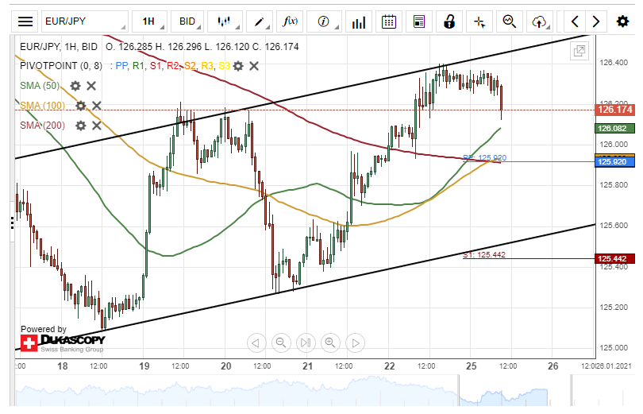Open SMA (50) settings gear
Viewport: 643px width, 414px height.
coord(75,86)
